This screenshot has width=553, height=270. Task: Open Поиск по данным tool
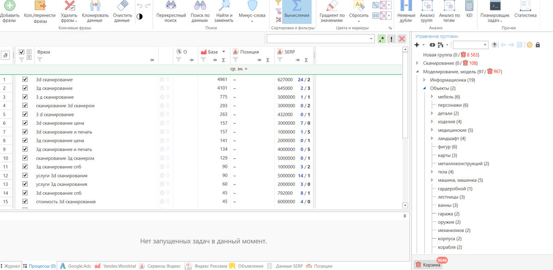coord(200,11)
